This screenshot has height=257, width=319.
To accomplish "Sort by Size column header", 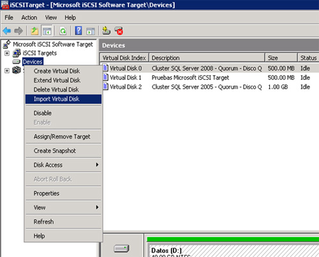I will [281, 58].
